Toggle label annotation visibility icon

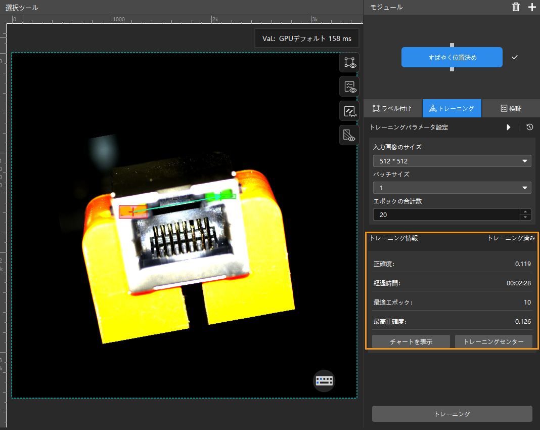pyautogui.click(x=349, y=62)
